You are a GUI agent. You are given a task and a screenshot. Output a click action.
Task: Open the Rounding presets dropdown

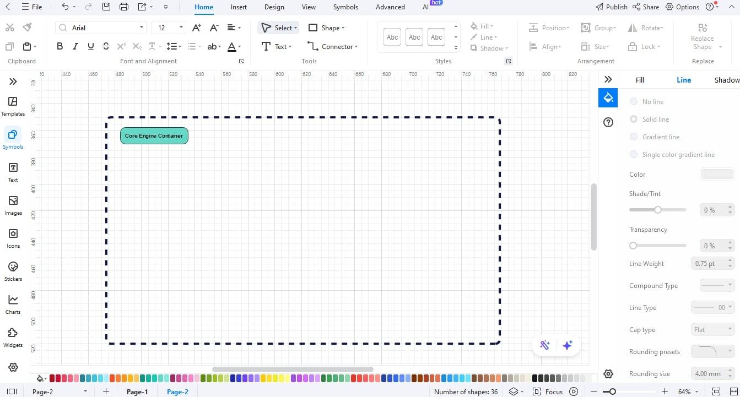click(713, 351)
